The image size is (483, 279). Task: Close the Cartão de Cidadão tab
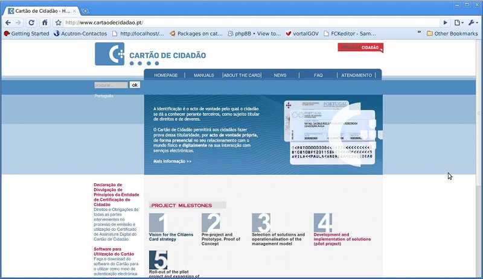click(74, 11)
